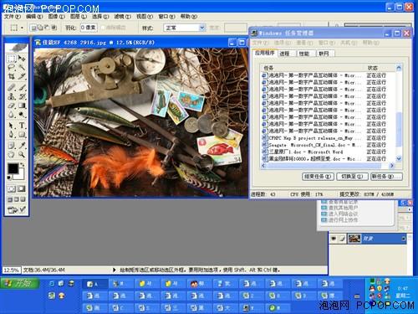Choose the Gradient tool
Screen dimensions: 418x314
tap(22, 106)
